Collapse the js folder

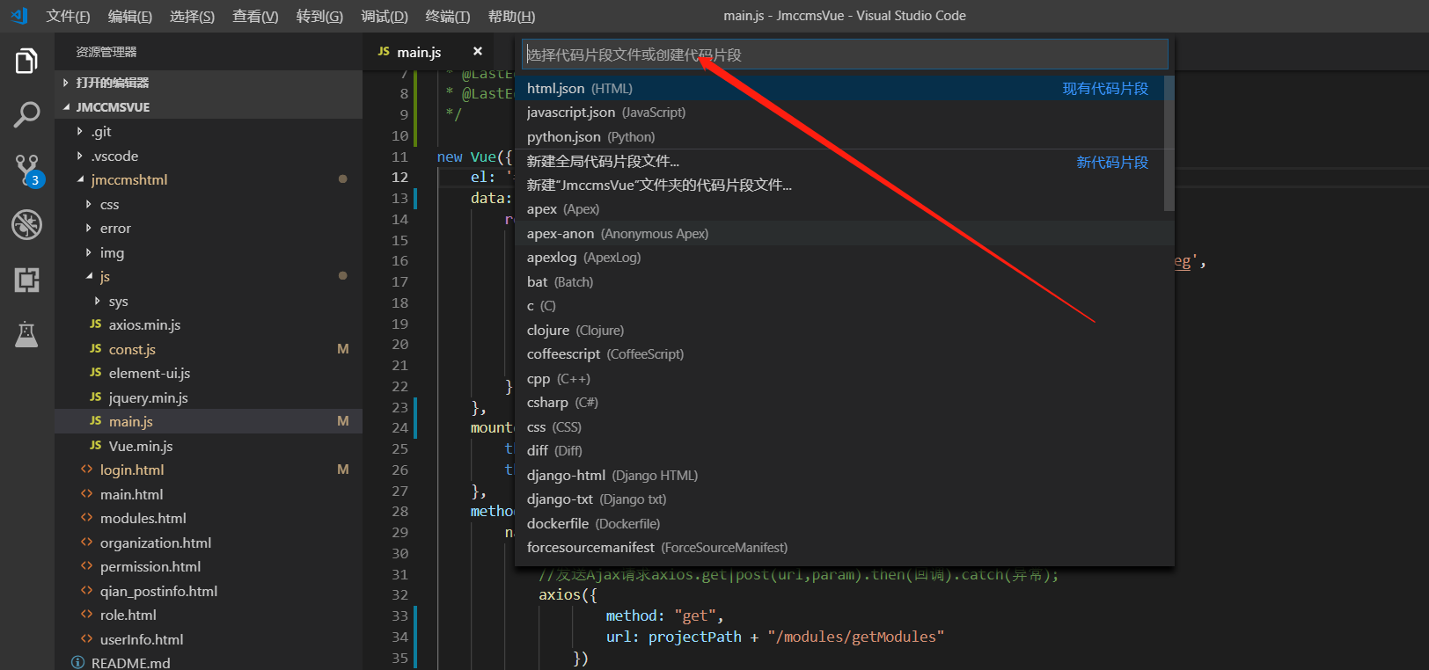click(89, 276)
